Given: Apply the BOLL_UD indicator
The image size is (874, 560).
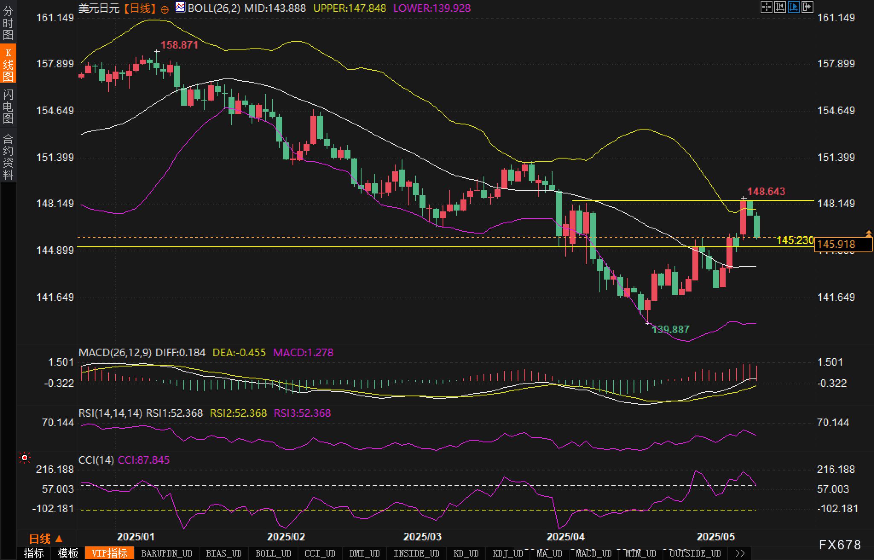Looking at the screenshot, I should [x=273, y=553].
